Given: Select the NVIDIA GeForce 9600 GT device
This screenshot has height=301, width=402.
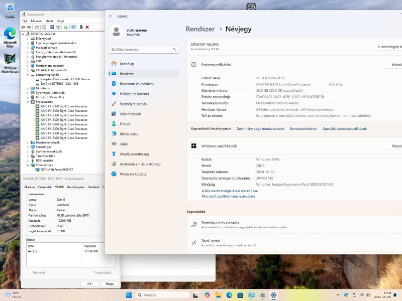Looking at the screenshot, I should pyautogui.click(x=57, y=170).
